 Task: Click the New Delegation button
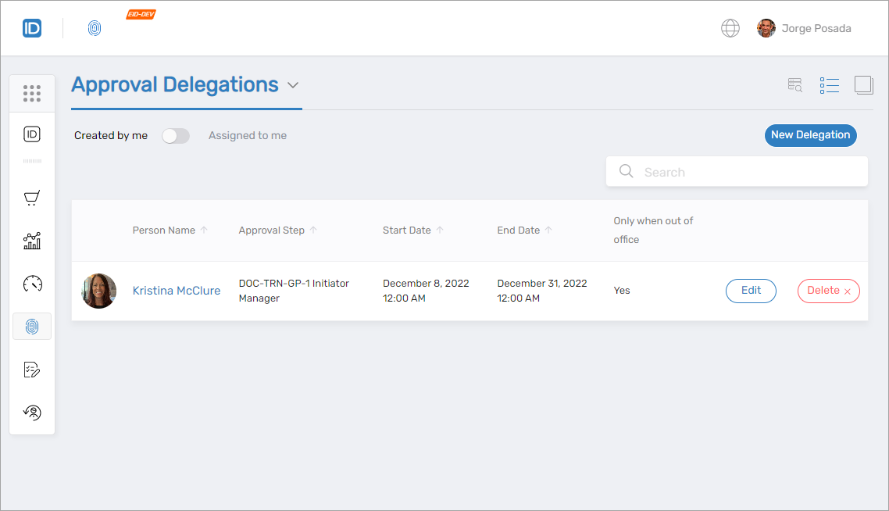tap(810, 135)
